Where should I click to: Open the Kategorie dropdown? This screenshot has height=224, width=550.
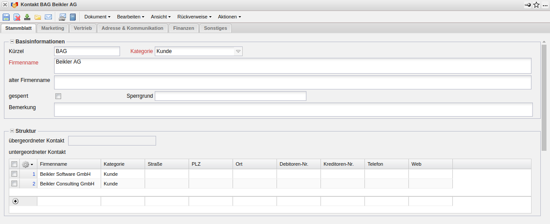(238, 51)
